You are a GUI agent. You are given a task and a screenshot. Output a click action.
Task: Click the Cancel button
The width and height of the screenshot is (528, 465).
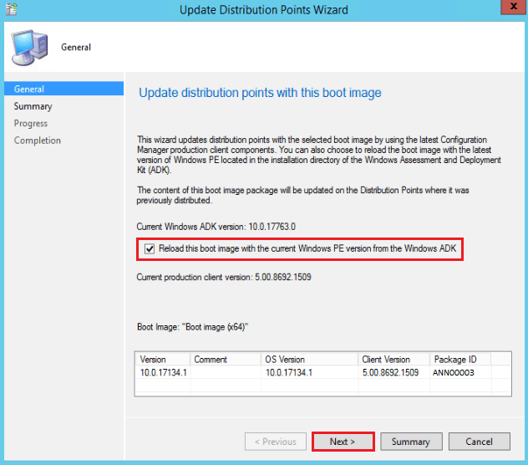[x=480, y=442]
